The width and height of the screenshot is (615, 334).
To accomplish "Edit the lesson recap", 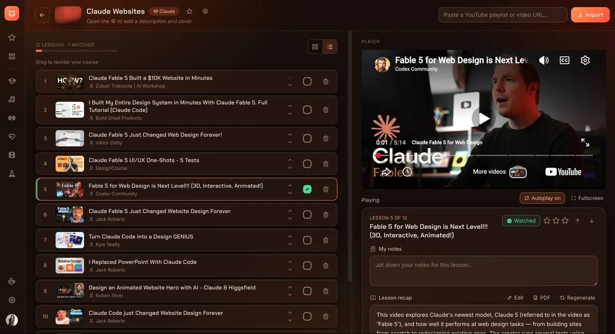I will [515, 298].
